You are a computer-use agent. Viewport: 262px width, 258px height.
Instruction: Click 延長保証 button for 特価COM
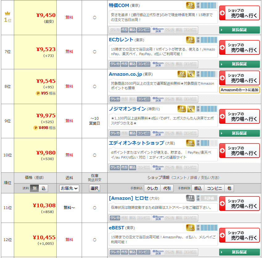[x=239, y=30]
